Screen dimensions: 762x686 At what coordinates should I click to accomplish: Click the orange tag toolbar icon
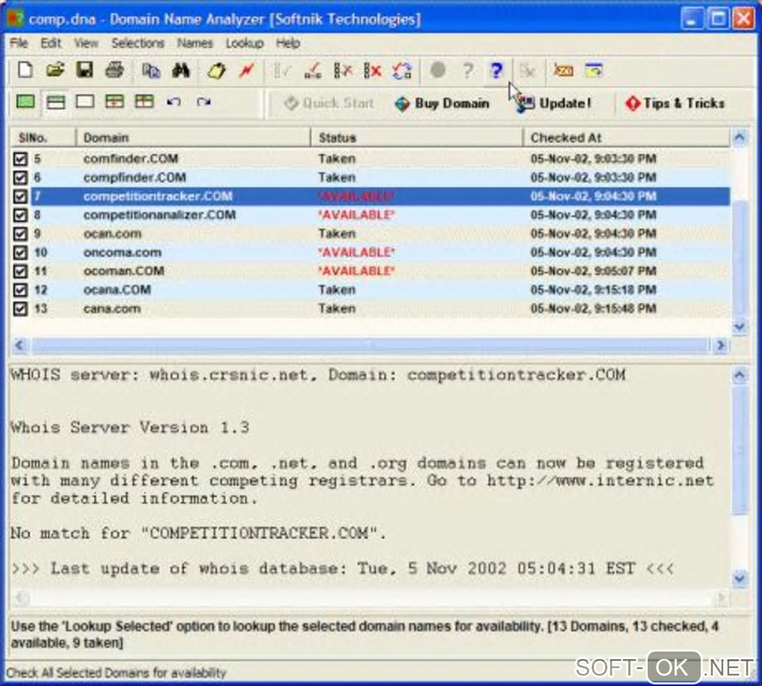click(563, 71)
